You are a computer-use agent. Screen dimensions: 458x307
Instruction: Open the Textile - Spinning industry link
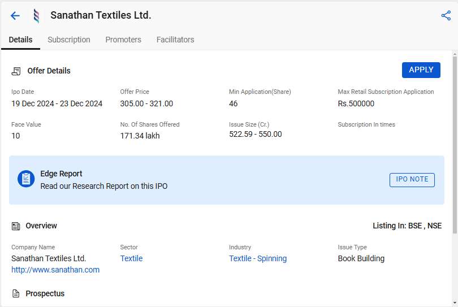[258, 258]
